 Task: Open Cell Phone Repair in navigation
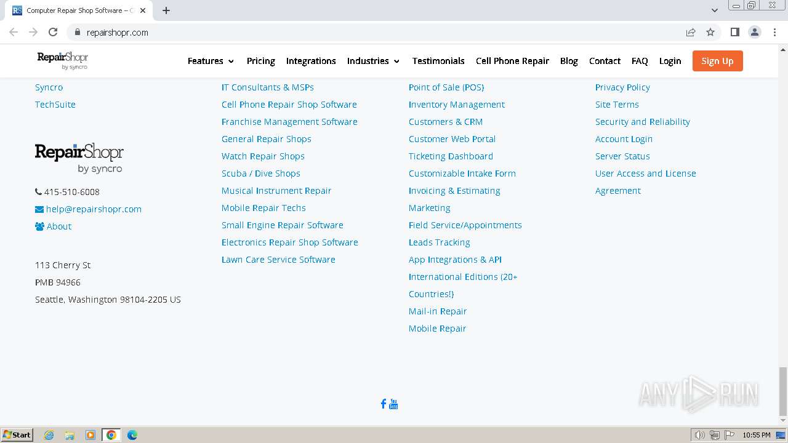pyautogui.click(x=512, y=61)
